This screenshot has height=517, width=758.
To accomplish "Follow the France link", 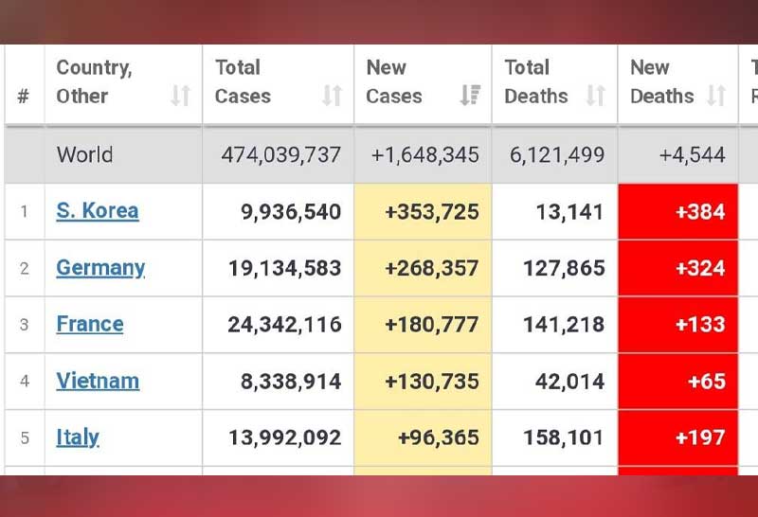I will tap(90, 324).
